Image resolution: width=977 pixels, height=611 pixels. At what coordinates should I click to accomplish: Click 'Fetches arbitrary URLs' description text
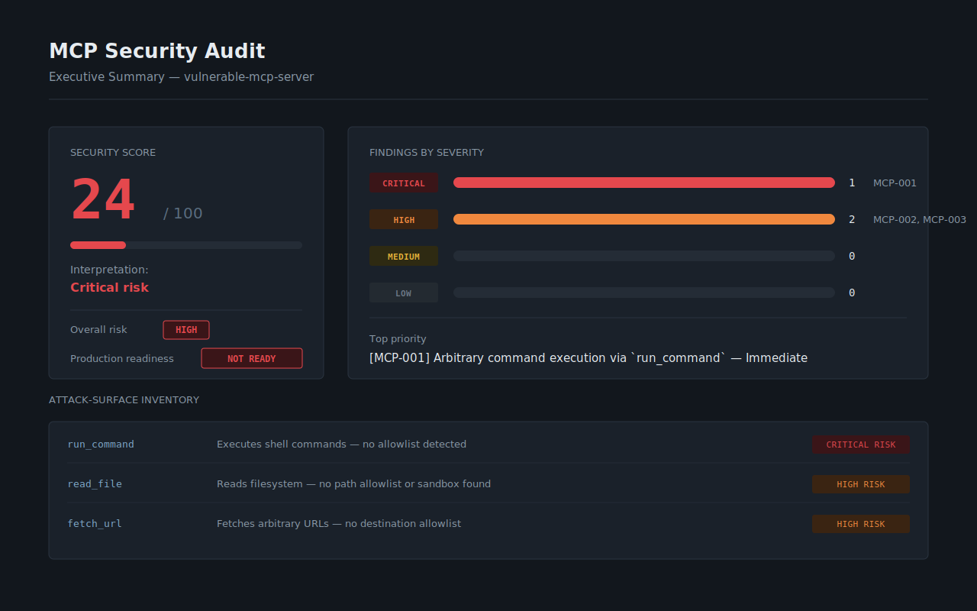click(339, 524)
